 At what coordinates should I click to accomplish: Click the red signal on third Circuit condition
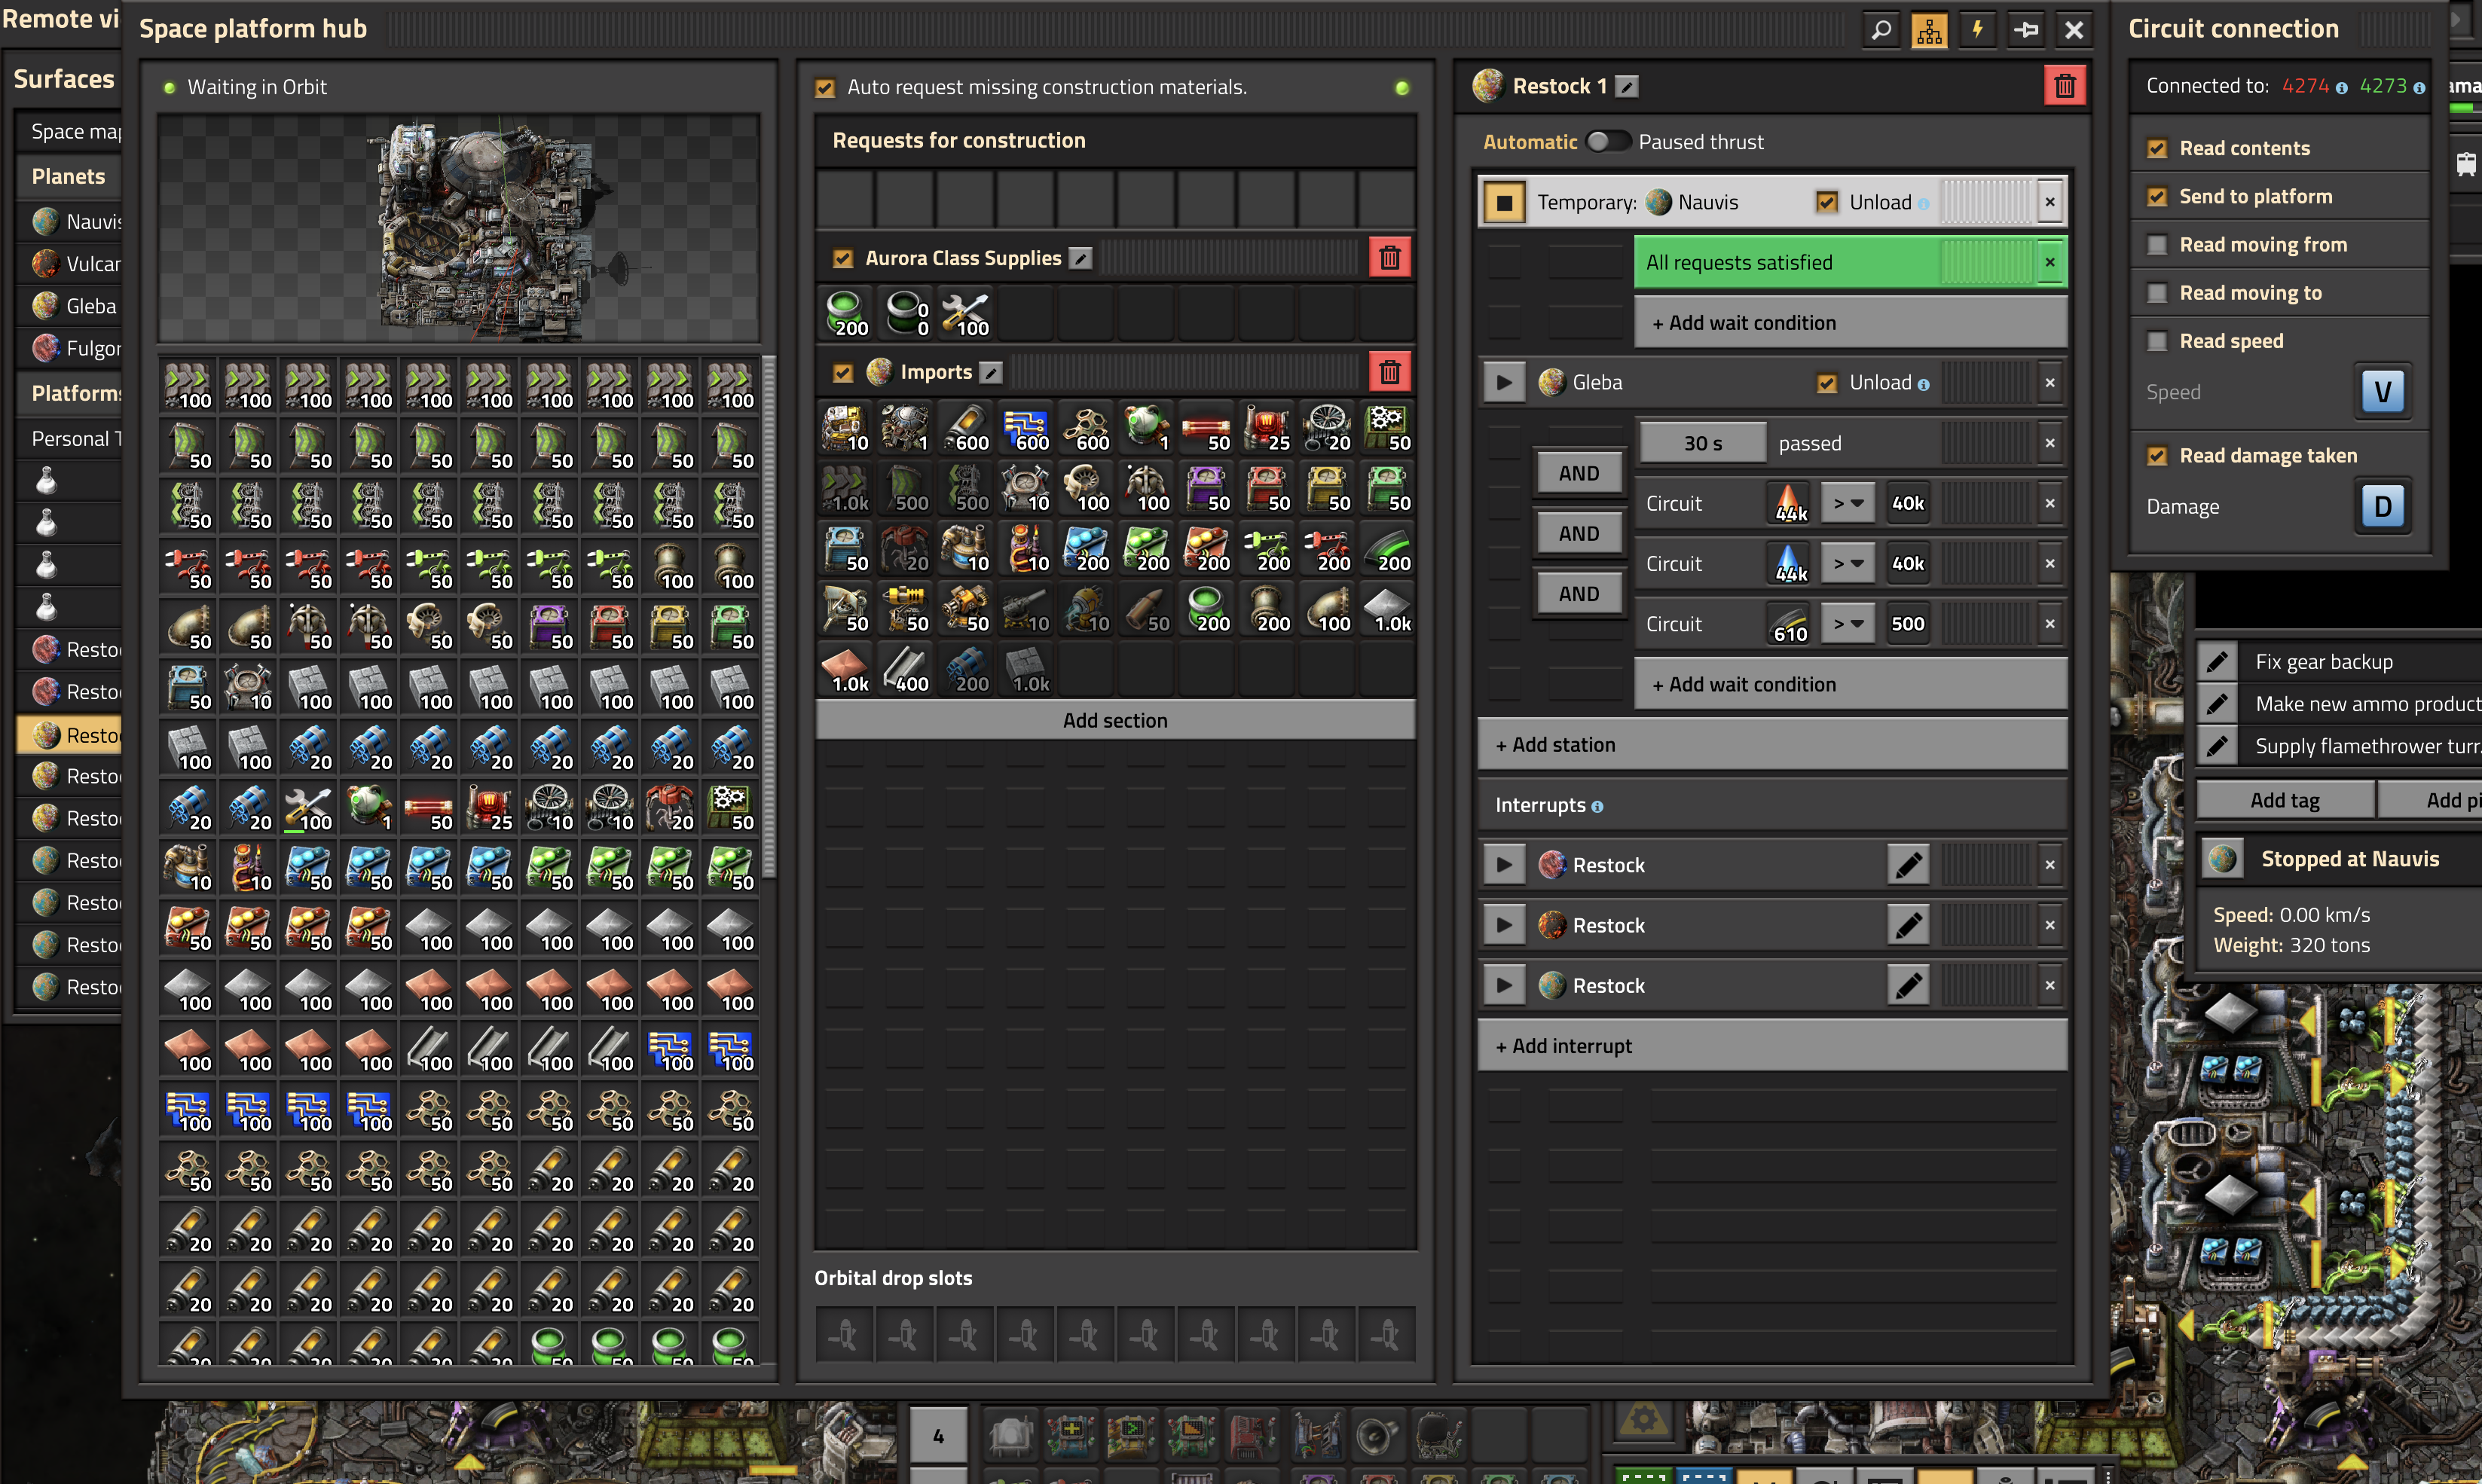1789,624
